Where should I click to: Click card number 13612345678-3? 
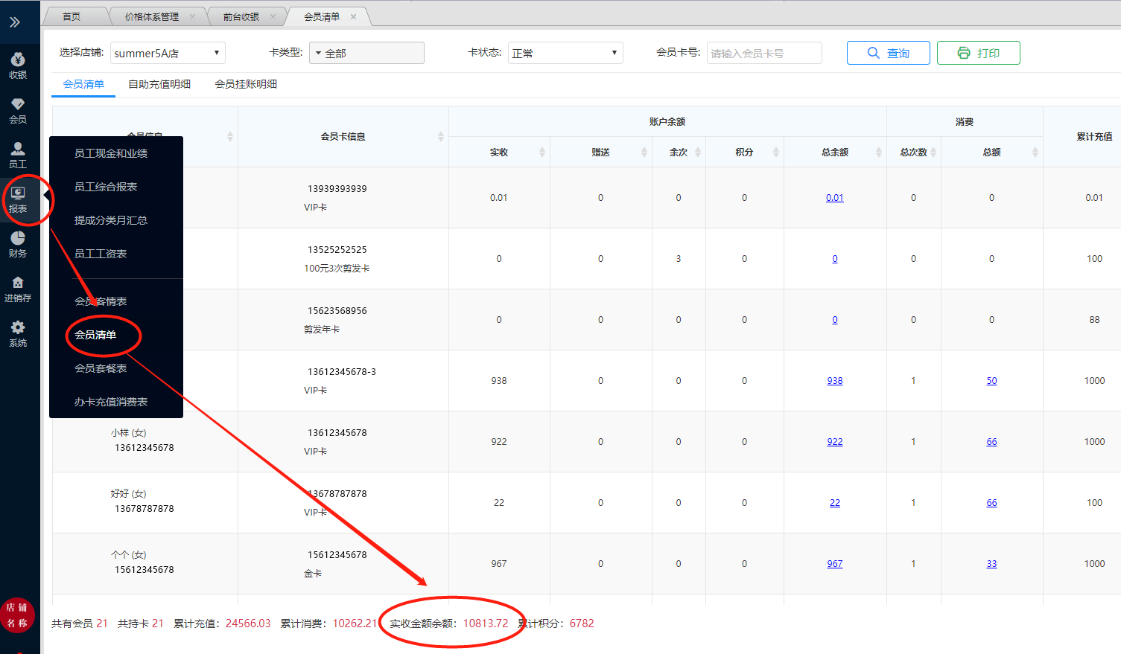[342, 372]
